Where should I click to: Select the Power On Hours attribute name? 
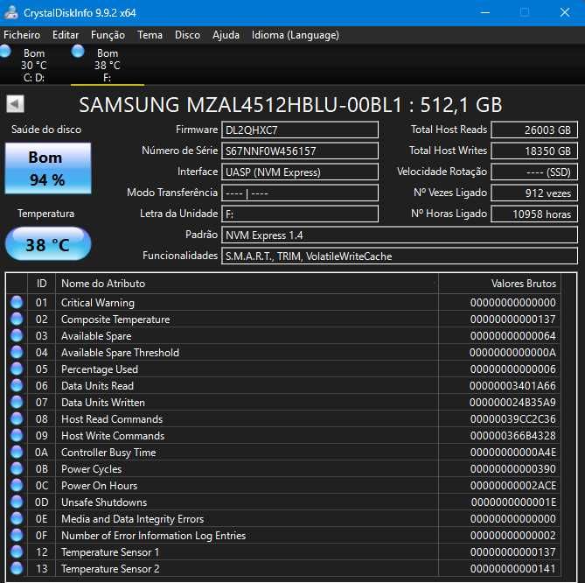coord(99,486)
